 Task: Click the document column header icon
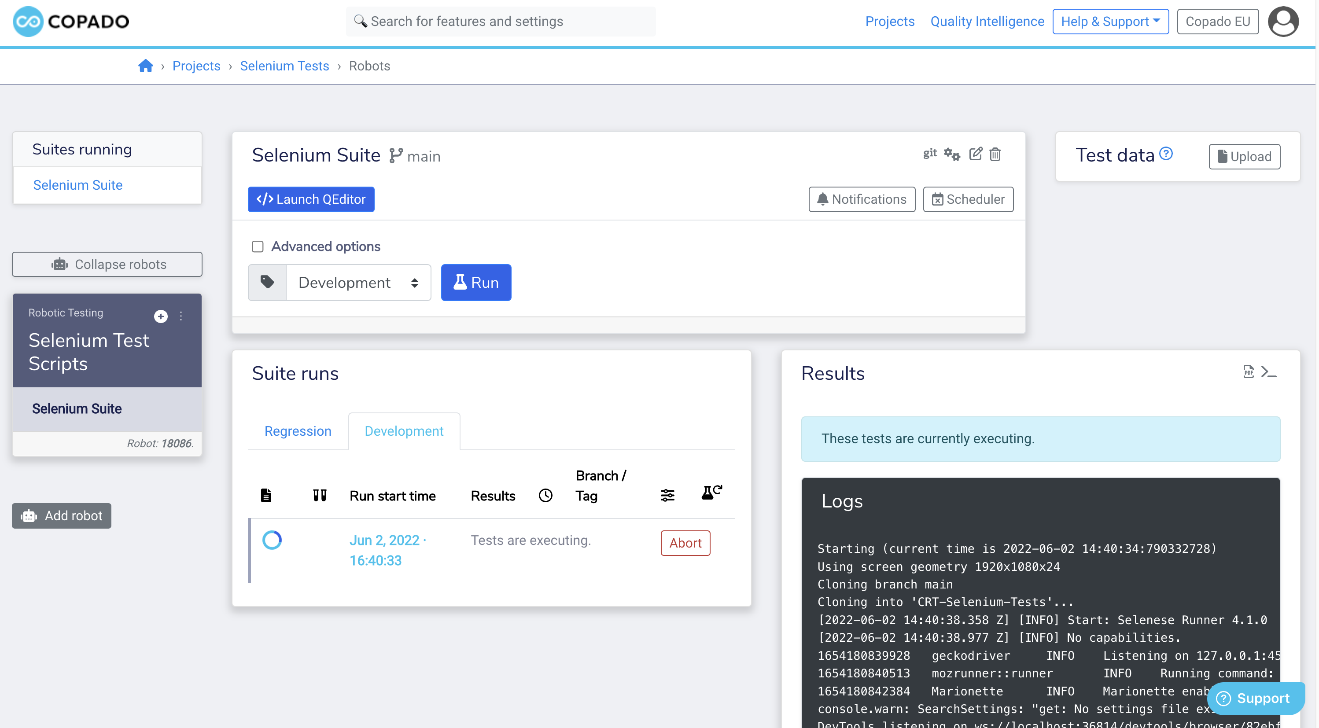(x=266, y=496)
